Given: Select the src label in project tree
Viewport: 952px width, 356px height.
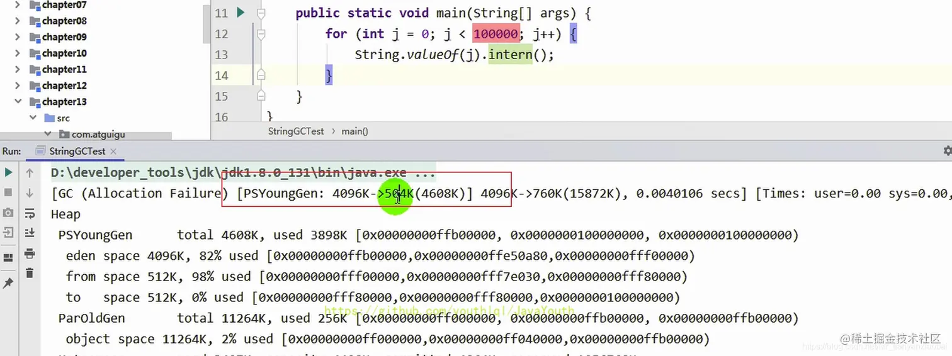Looking at the screenshot, I should [63, 118].
